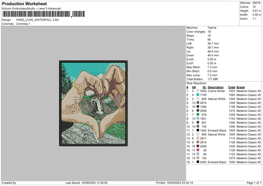Screen dimensions: 263x186
Task: Click the Total Bobbin value "177.98ft"
Action: click(x=213, y=79)
